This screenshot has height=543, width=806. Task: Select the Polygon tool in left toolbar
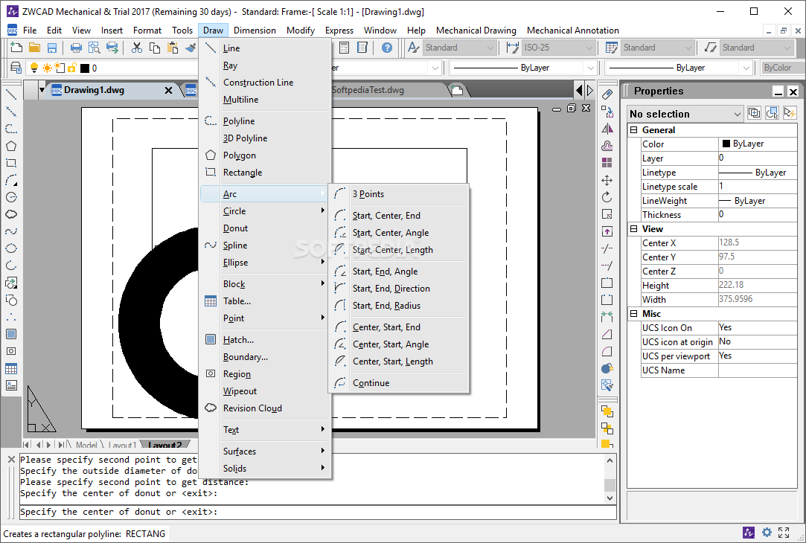pyautogui.click(x=11, y=146)
